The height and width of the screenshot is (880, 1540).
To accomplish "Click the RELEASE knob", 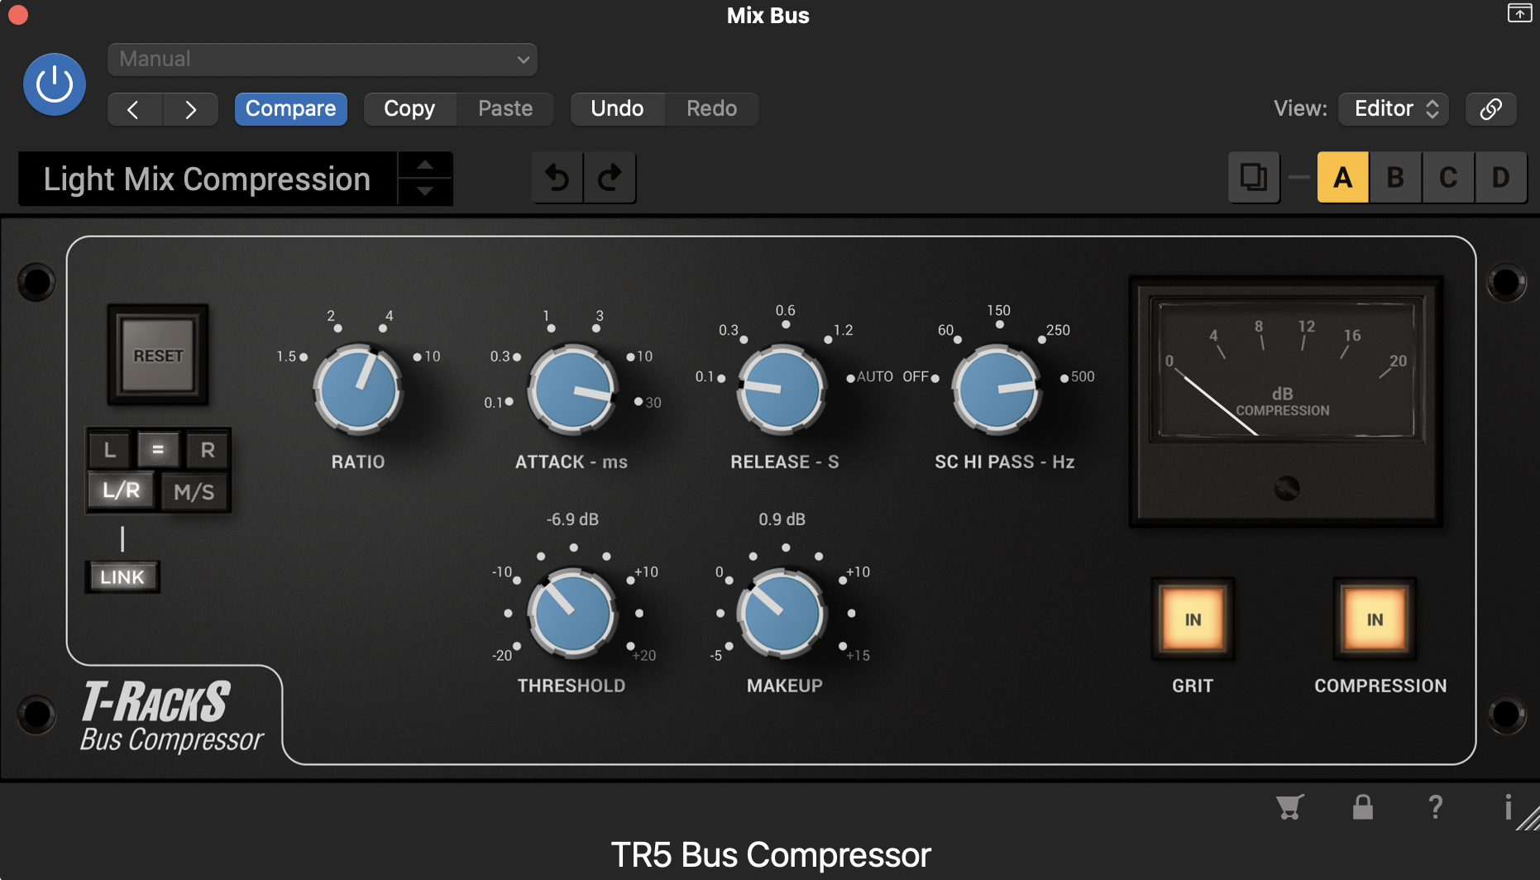I will pyautogui.click(x=782, y=390).
